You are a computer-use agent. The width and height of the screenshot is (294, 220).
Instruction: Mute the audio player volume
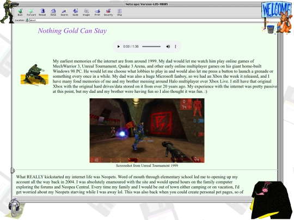(x=168, y=47)
